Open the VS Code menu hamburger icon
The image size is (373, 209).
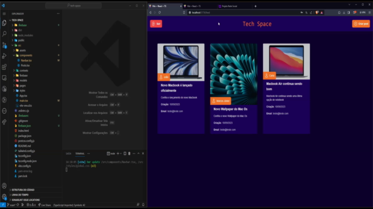(x=4, y=14)
